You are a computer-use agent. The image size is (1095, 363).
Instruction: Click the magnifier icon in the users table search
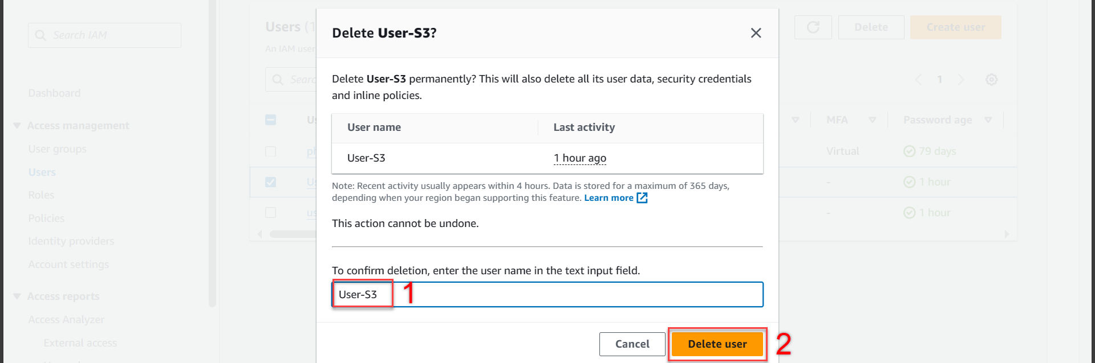click(278, 80)
